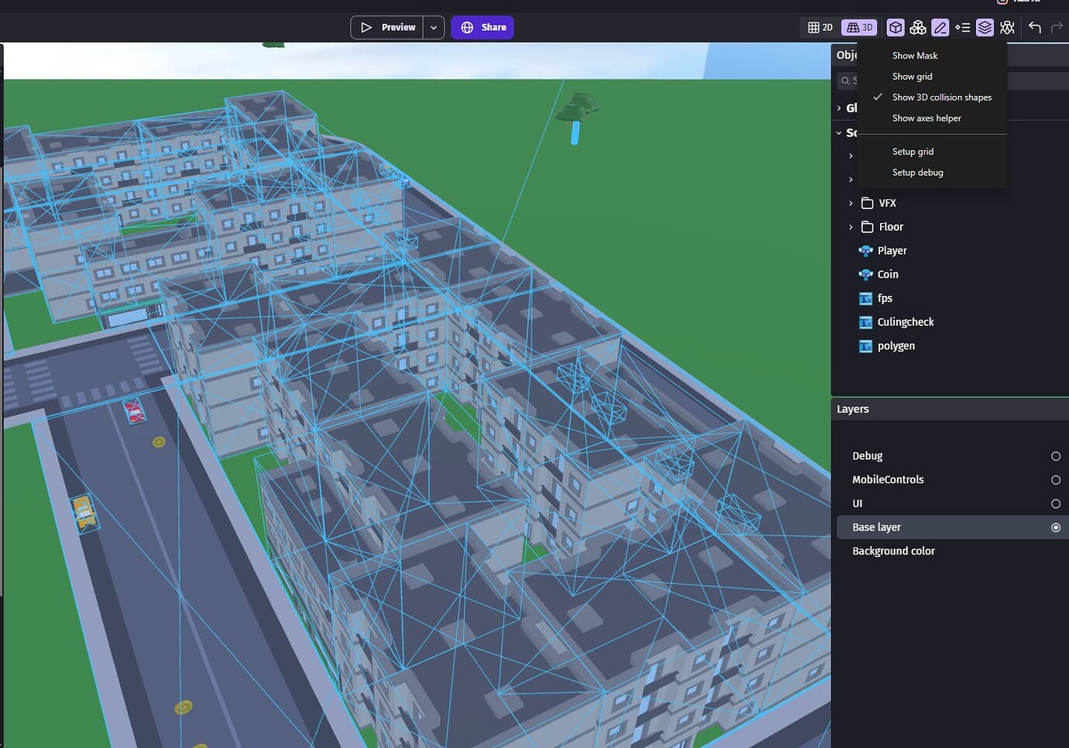Screen dimensions: 1069x748
Task: Open Setup debug from the menu
Action: pos(917,172)
